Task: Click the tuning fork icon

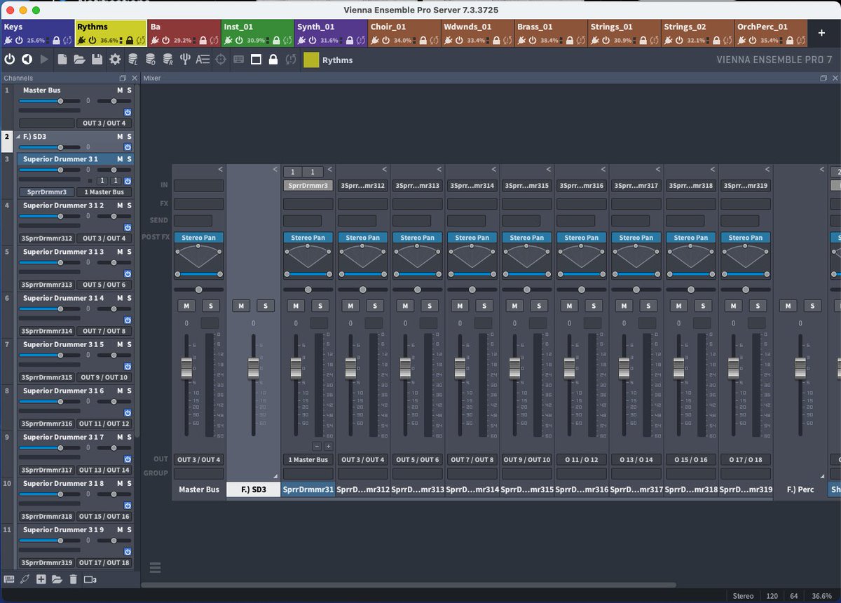Action: click(x=185, y=60)
